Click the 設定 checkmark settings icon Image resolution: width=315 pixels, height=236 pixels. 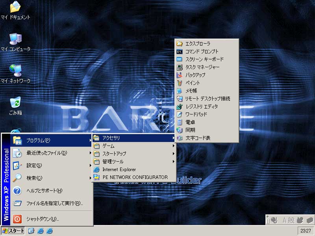(17, 166)
